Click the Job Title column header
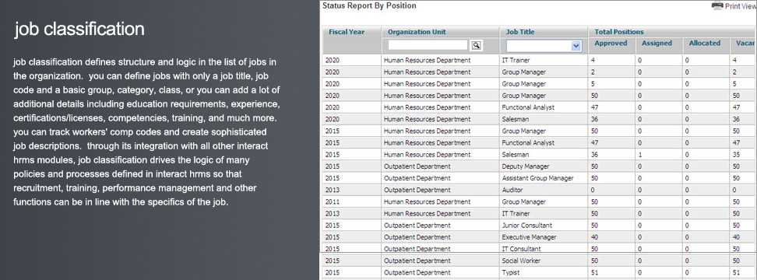This screenshot has height=280, width=757. pyautogui.click(x=519, y=32)
